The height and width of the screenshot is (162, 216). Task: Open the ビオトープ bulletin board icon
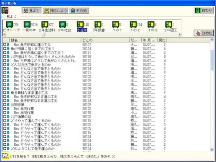(x=9, y=25)
